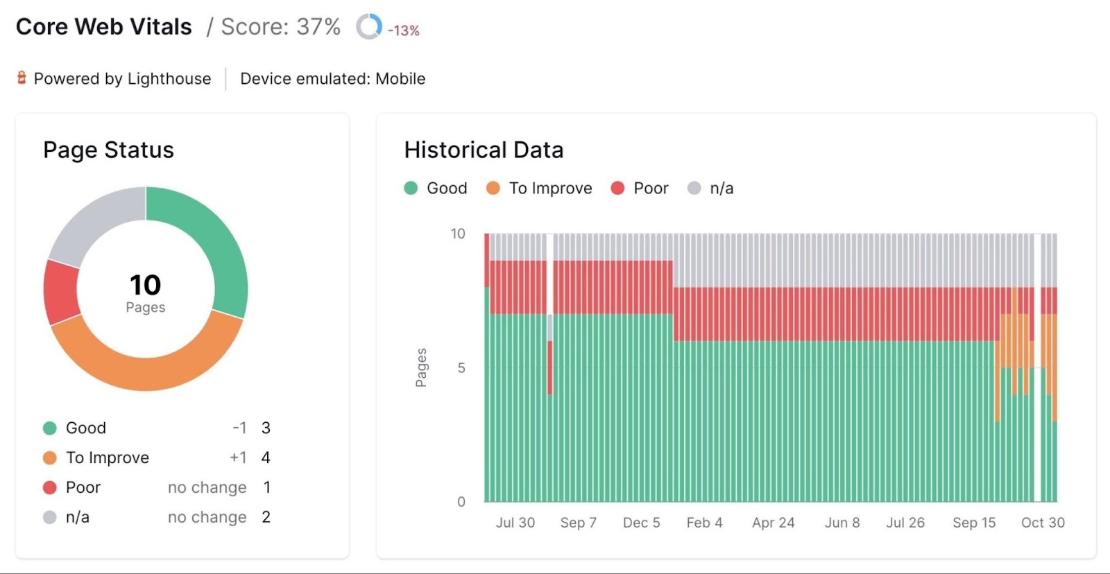This screenshot has width=1110, height=574.
Task: Toggle Good series in Historical Data legend
Action: (436, 188)
